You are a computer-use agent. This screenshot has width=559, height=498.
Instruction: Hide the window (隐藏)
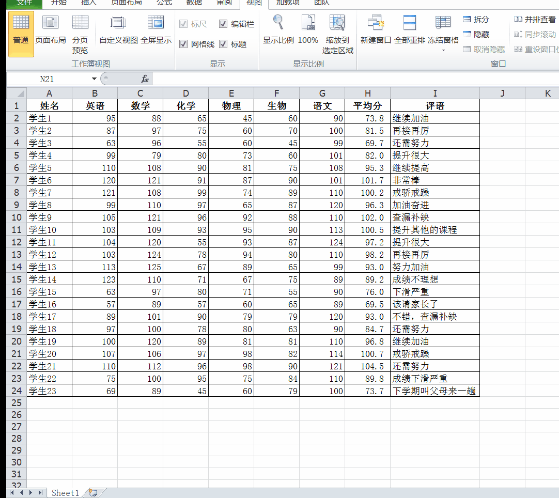click(x=476, y=35)
